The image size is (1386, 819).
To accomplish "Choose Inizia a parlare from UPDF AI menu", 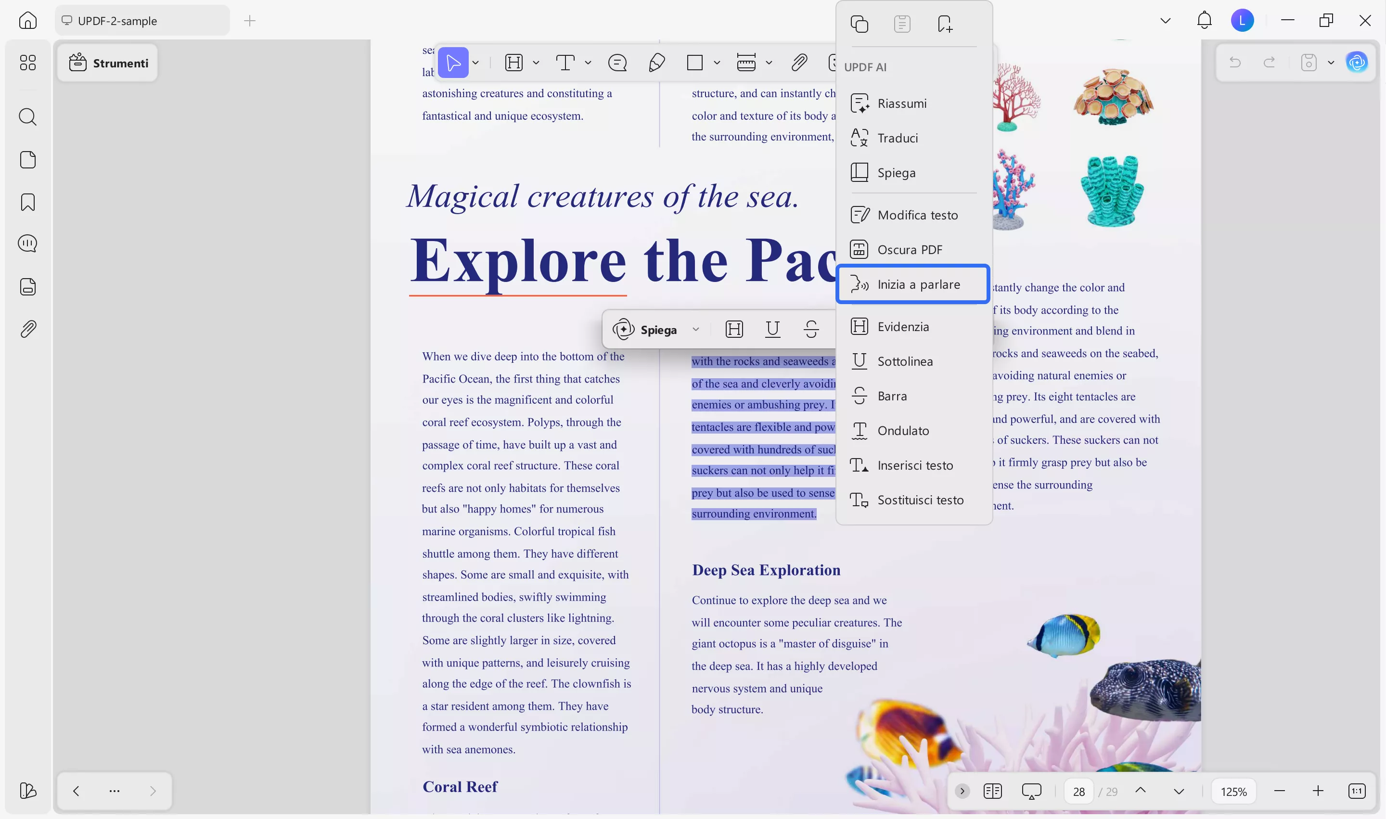I will 913,284.
